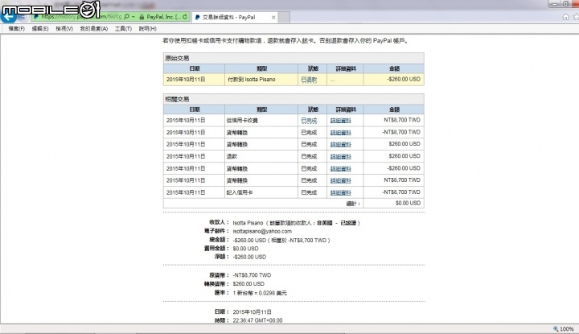Open the 檢視(V) menu
The width and height of the screenshot is (579, 334).
pos(64,28)
